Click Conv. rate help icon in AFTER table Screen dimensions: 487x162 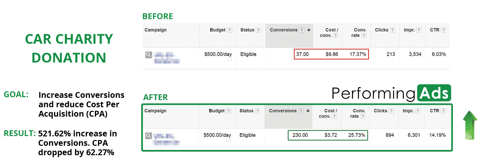coord(363,116)
